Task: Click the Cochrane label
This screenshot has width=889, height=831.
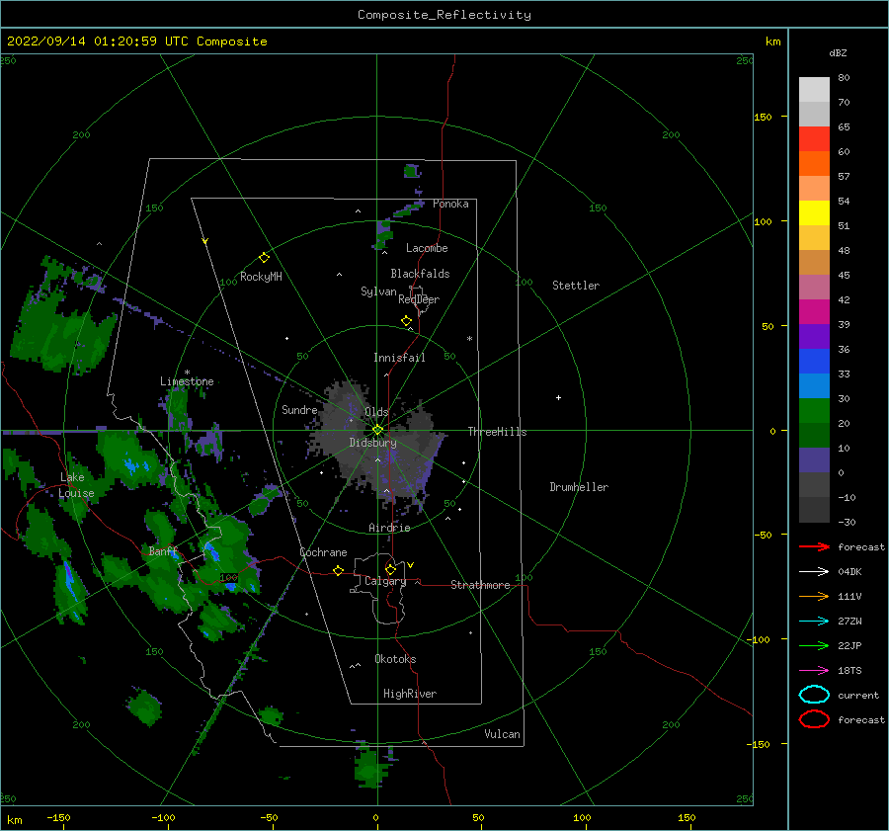Action: (323, 552)
